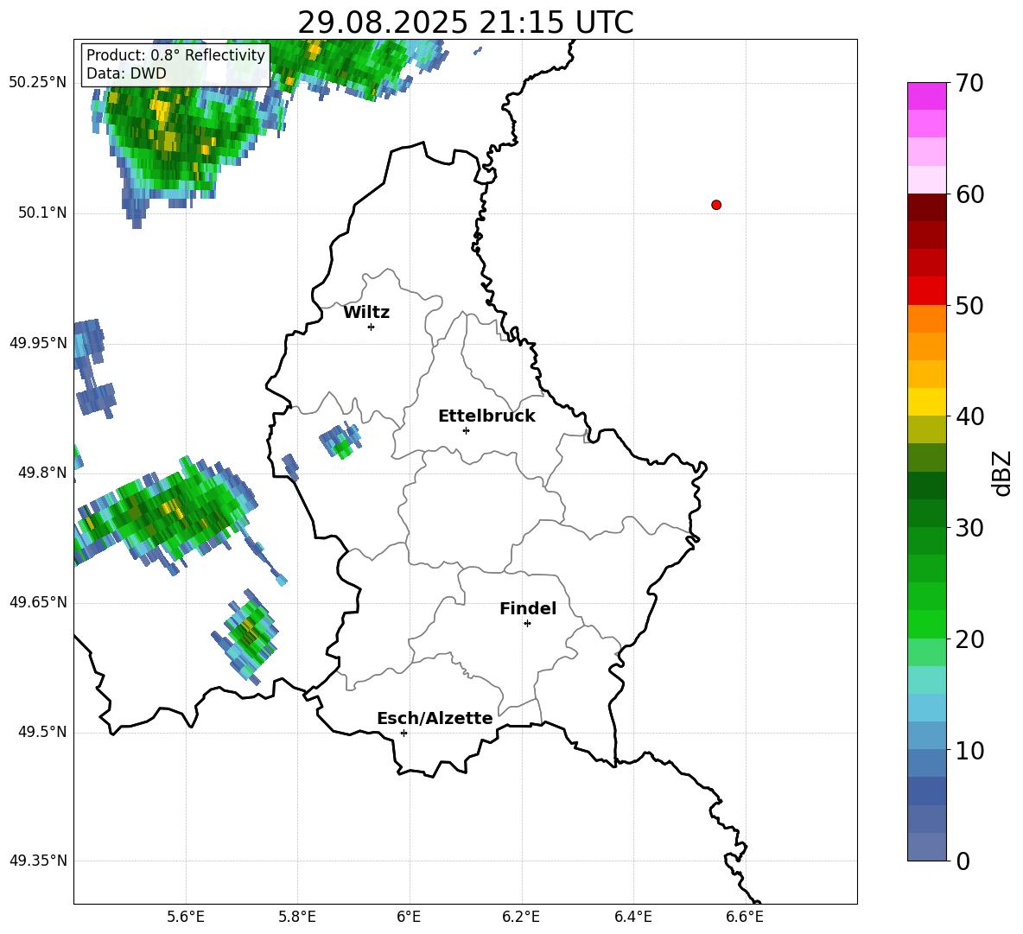
Task: Click the 6.6°E longitude label
Action: point(745,917)
